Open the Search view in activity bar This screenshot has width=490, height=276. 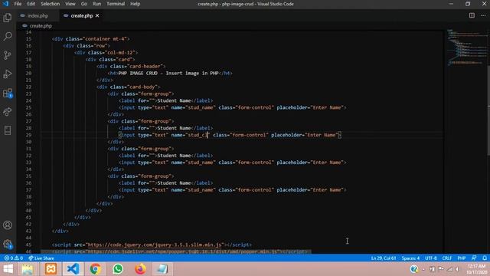click(x=8, y=36)
